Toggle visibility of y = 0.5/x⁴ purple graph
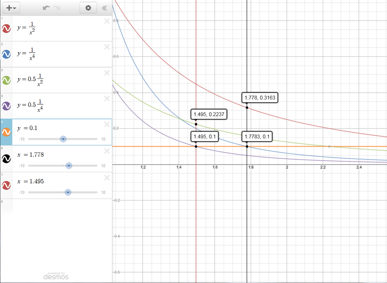Screen dimensions: 387x283 pos(6,106)
